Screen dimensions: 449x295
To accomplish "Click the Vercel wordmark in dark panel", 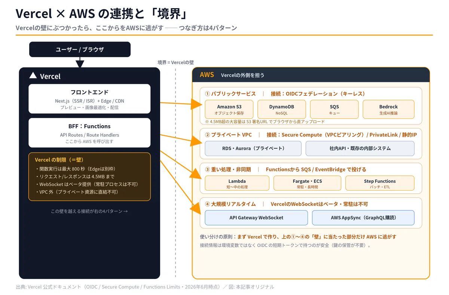I will (50, 76).
